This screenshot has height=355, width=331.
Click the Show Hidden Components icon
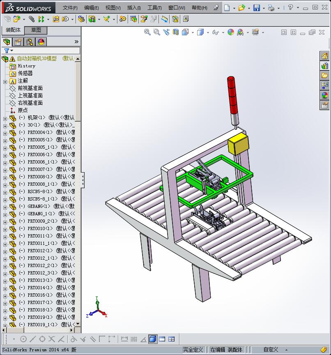[81, 19]
